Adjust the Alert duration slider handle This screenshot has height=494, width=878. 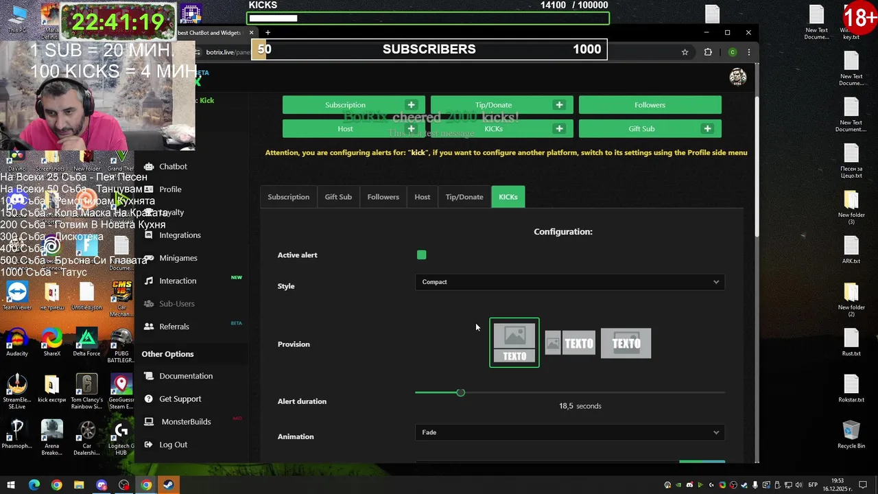click(460, 392)
